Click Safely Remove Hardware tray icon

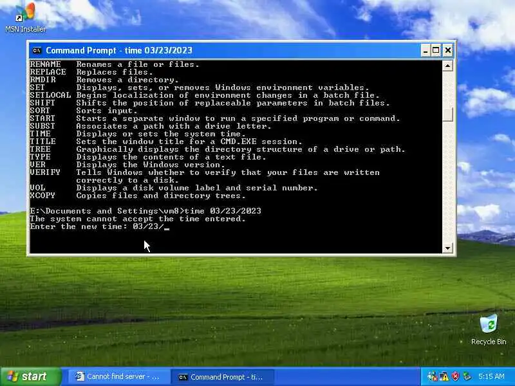pyautogui.click(x=467, y=376)
